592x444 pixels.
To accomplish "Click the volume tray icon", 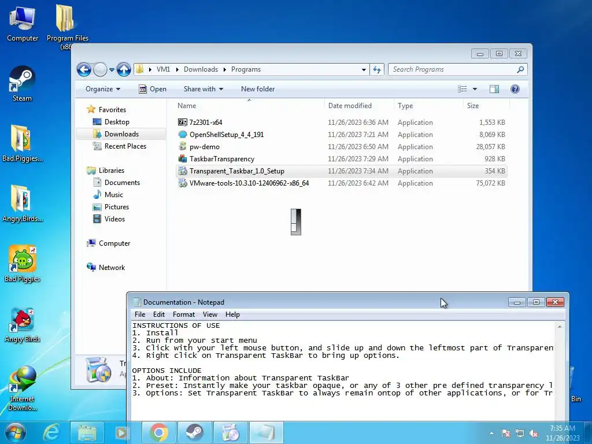I will 534,434.
